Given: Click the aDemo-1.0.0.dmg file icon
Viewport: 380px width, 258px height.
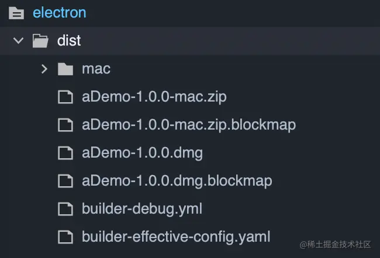Looking at the screenshot, I should [x=65, y=153].
